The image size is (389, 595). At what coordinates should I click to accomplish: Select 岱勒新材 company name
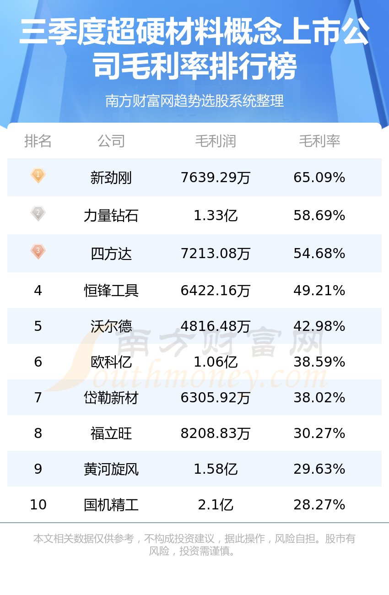[111, 398]
